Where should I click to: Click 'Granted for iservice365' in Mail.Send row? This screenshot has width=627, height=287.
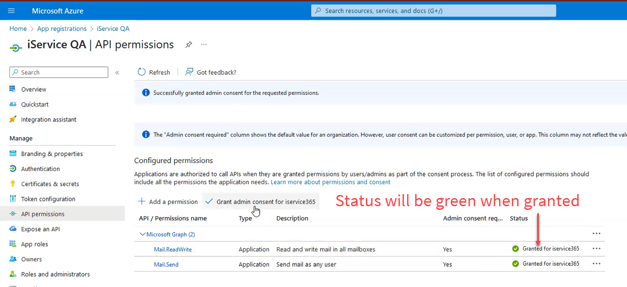(x=551, y=264)
